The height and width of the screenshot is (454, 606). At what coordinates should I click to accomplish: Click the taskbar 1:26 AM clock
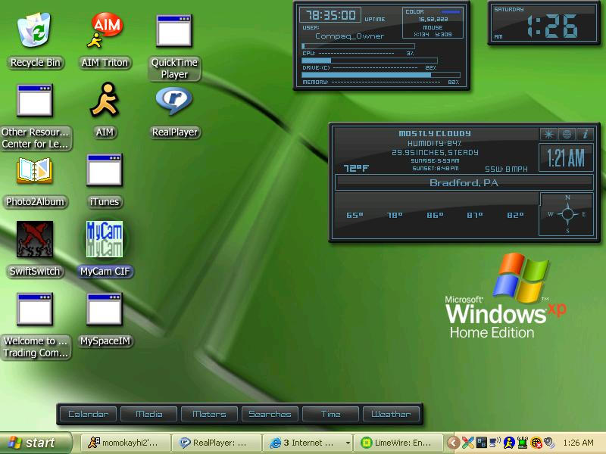point(578,443)
